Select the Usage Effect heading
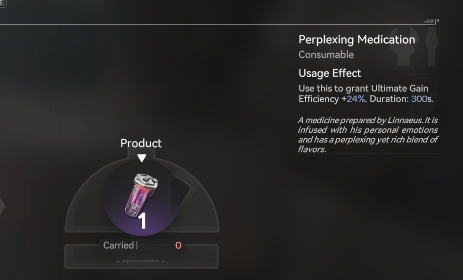This screenshot has height=280, width=463. (330, 73)
